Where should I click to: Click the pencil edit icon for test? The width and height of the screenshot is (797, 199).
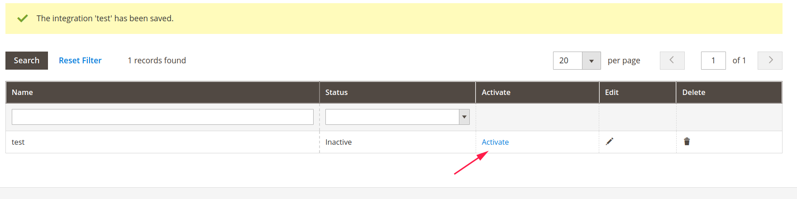click(x=610, y=142)
